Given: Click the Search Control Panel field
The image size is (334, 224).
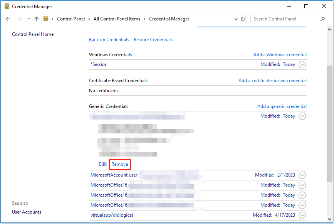Looking at the screenshot, I should (x=285, y=19).
